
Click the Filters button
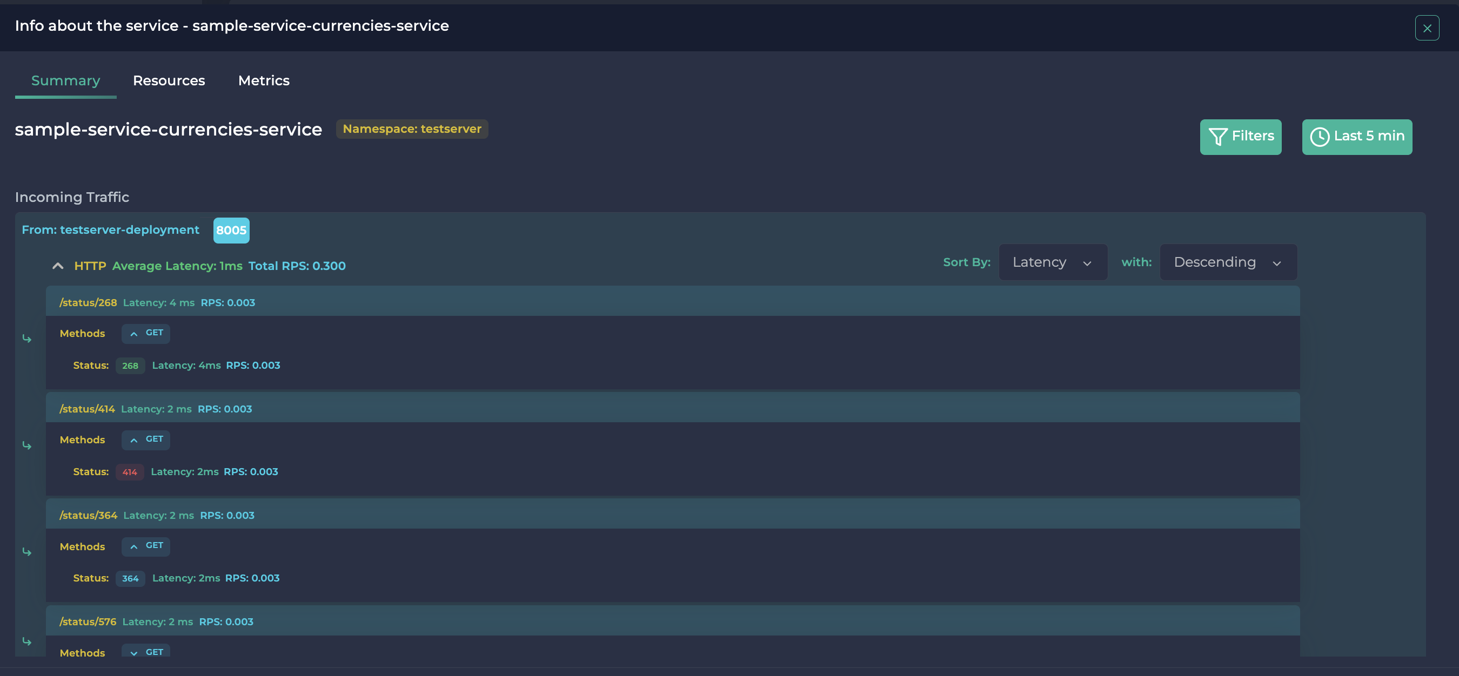pos(1240,136)
